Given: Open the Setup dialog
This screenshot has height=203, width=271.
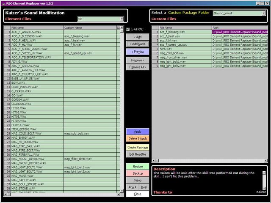Looking at the screenshot, I should click(x=138, y=180).
